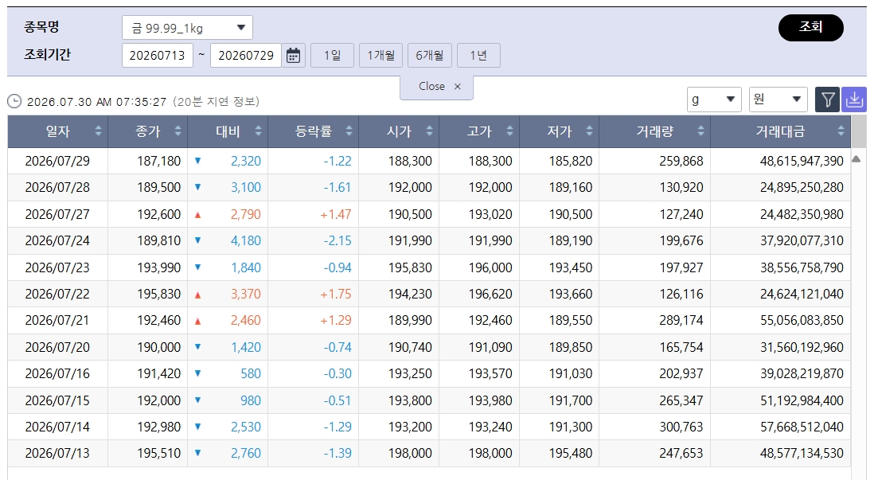Open the calendar date picker icon

click(x=294, y=56)
